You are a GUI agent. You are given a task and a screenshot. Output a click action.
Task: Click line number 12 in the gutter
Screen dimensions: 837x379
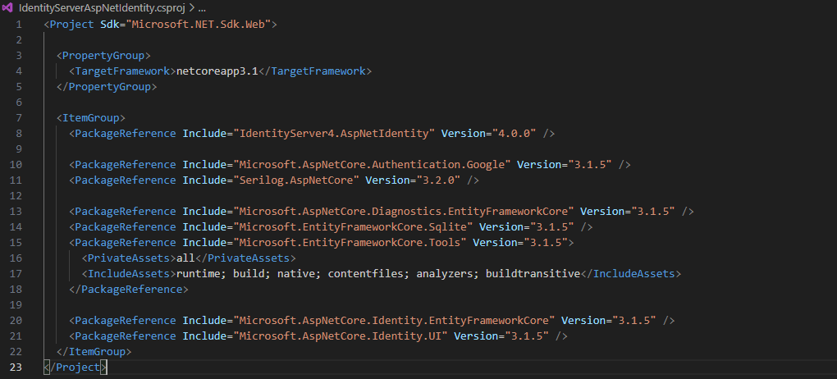(x=16, y=196)
